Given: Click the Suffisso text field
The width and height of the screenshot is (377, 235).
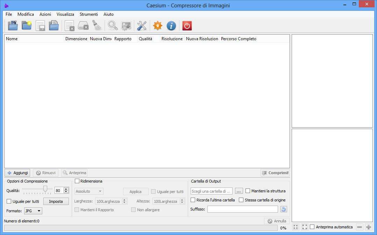Looking at the screenshot, I should [x=242, y=209].
